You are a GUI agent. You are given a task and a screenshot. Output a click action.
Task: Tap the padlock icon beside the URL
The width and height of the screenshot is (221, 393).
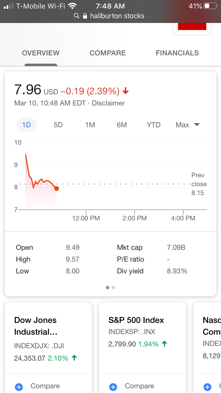85,16
